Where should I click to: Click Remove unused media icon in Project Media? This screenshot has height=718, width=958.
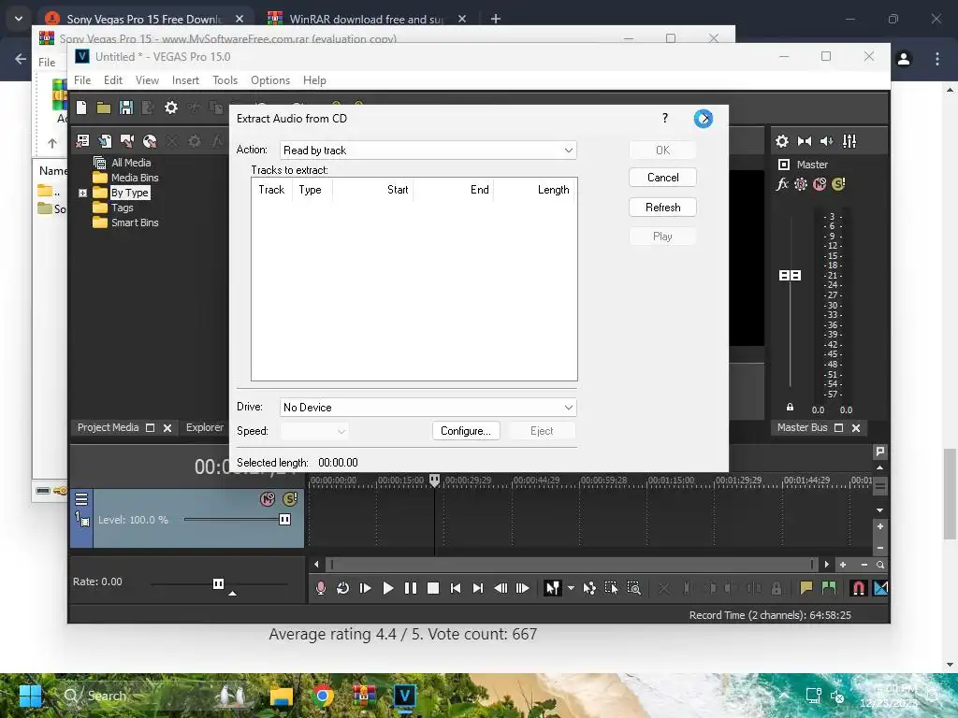pos(82,141)
